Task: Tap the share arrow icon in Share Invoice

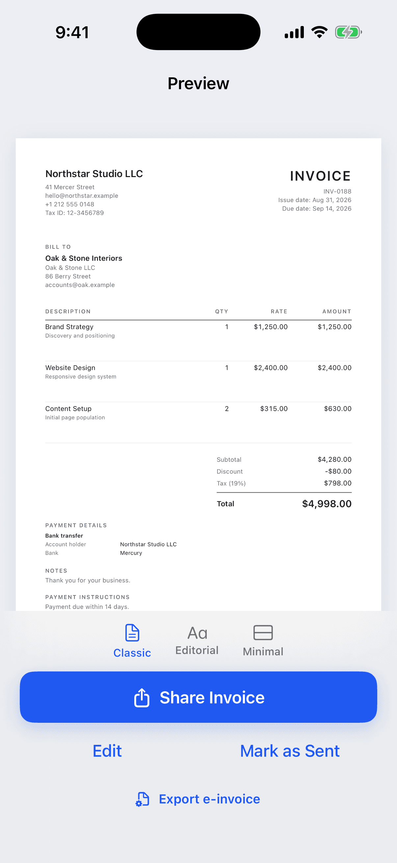Action: click(142, 697)
